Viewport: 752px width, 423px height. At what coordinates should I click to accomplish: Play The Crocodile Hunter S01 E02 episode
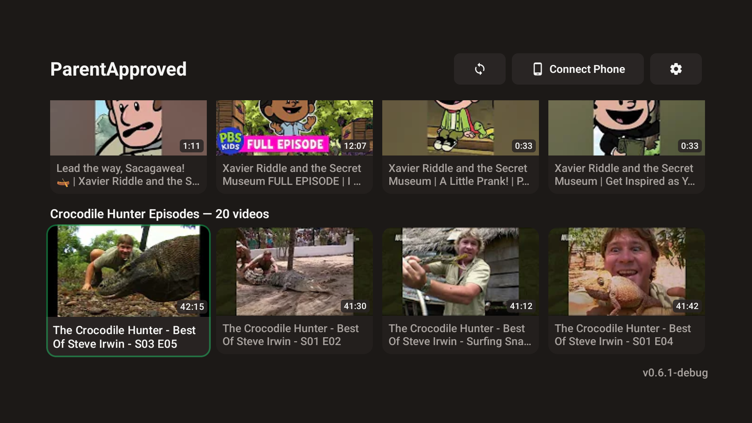[x=294, y=271]
